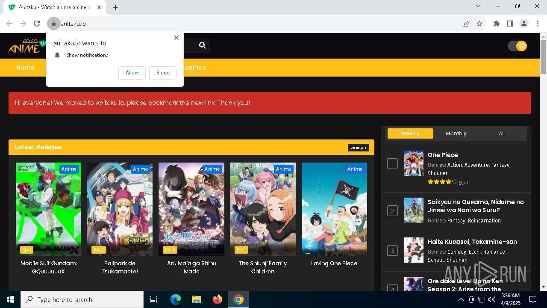This screenshot has width=547, height=308.
Task: Open One Piece ranking thumbnail
Action: [x=414, y=163]
